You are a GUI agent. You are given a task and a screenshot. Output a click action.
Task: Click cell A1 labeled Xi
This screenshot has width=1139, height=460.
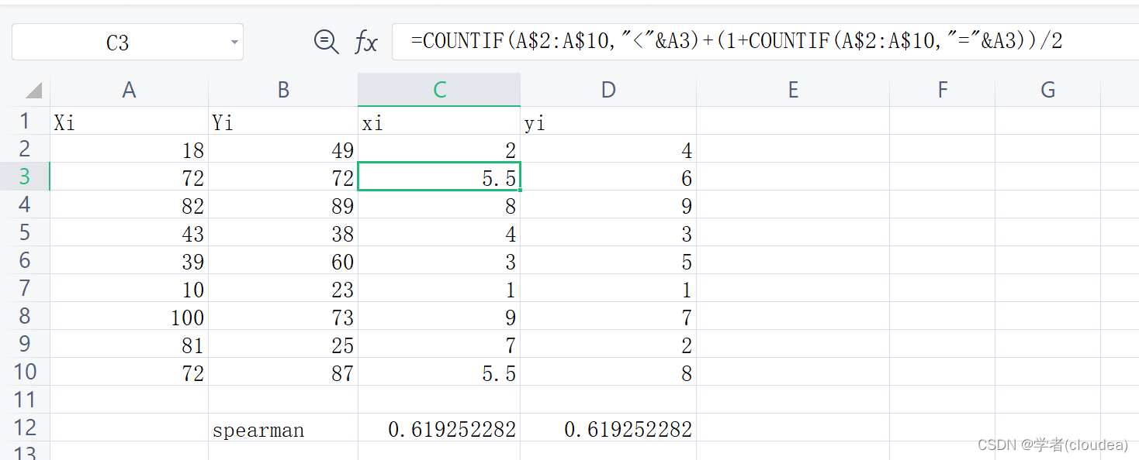click(129, 121)
